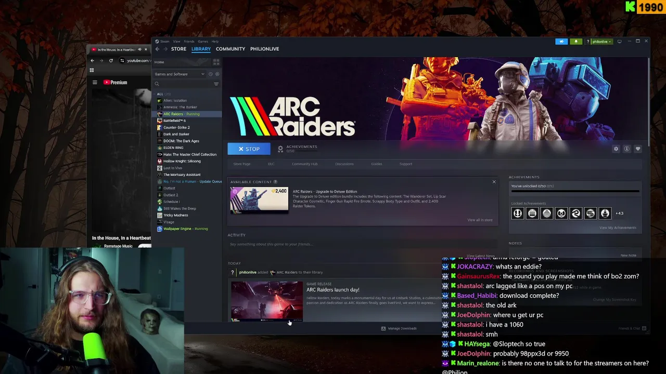Select Halo: The Master Chief Collection
Viewport: 666px width, 374px height.
(189, 155)
